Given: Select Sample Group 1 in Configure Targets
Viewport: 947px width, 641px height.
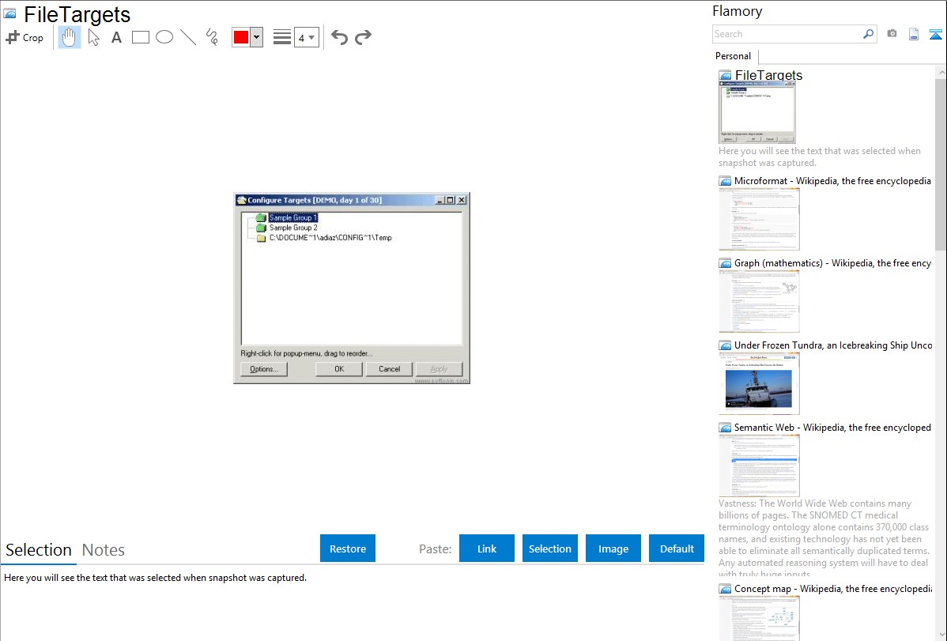Looking at the screenshot, I should [293, 217].
